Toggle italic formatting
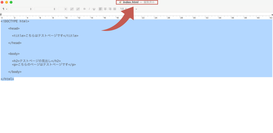The image size is (273, 133). (89, 9)
